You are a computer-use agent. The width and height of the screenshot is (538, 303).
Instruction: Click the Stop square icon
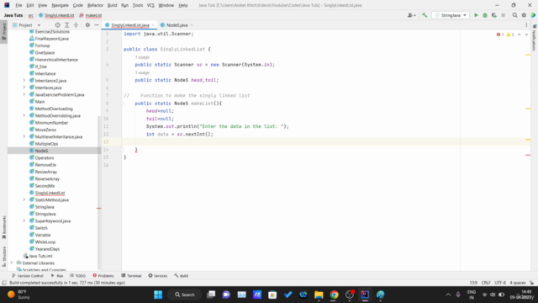click(x=503, y=15)
